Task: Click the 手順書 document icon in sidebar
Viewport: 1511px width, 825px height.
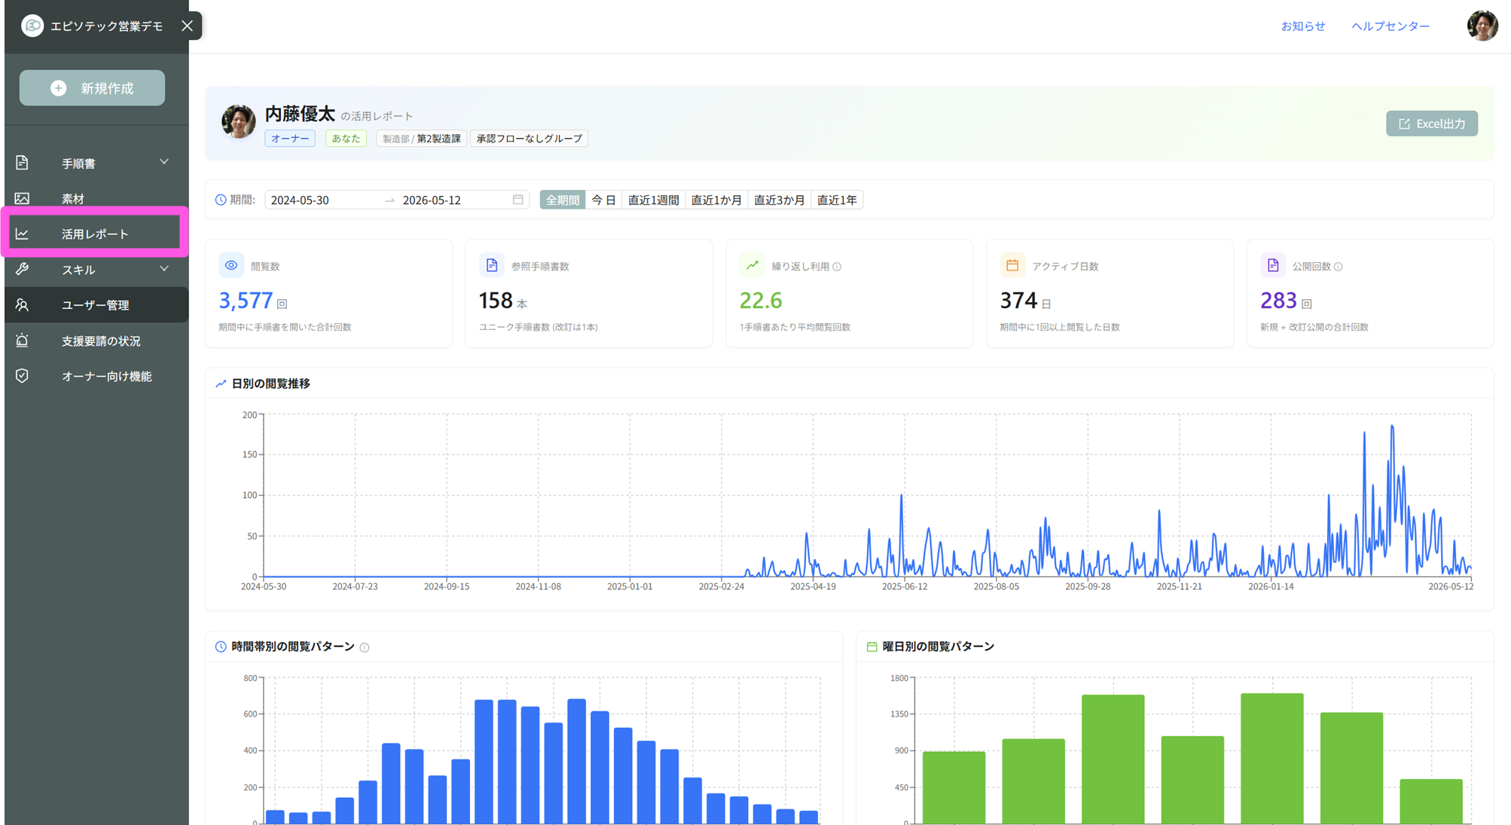Action: click(x=22, y=163)
